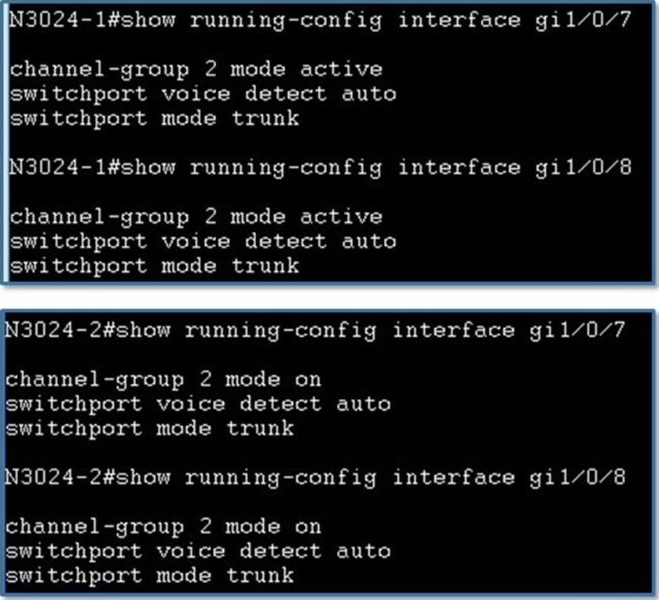Click the 'gi1/0/8' text in bottom terminal
The image size is (659, 600).
[x=577, y=477]
